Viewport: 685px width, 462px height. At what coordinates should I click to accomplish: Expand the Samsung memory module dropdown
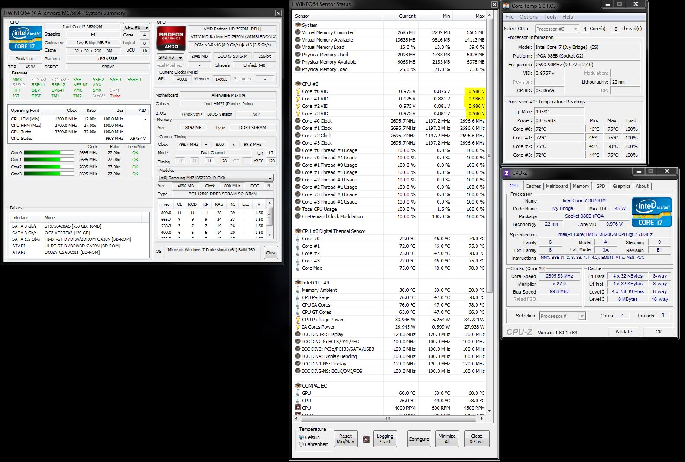click(x=216, y=178)
